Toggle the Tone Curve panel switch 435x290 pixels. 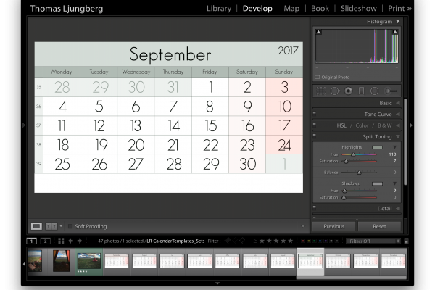click(315, 113)
